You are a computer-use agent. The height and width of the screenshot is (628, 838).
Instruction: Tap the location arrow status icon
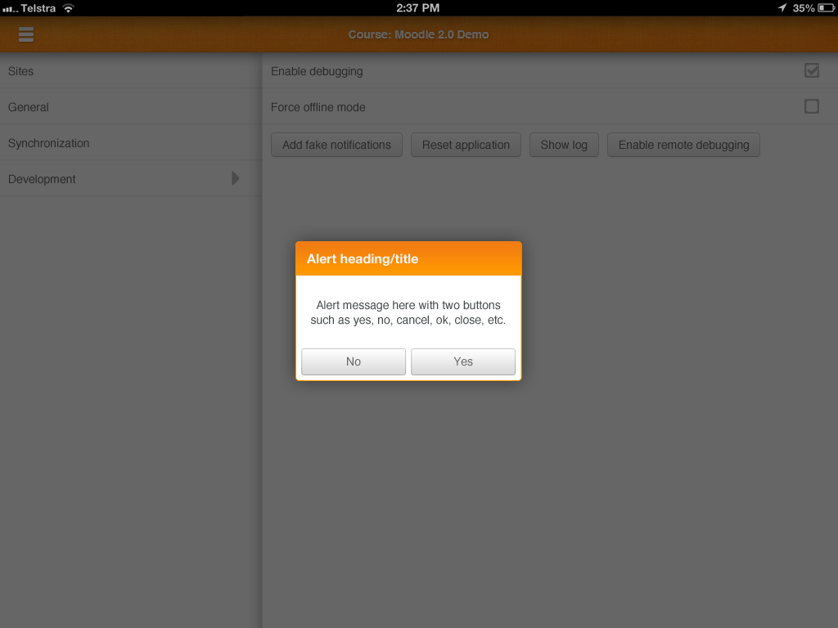782,8
